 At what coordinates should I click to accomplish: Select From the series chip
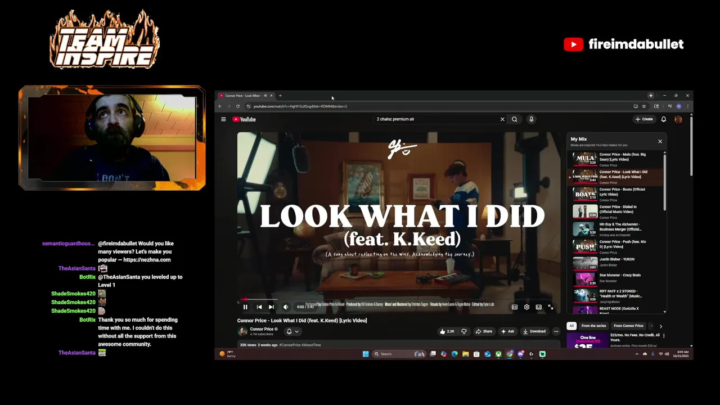[x=593, y=326]
